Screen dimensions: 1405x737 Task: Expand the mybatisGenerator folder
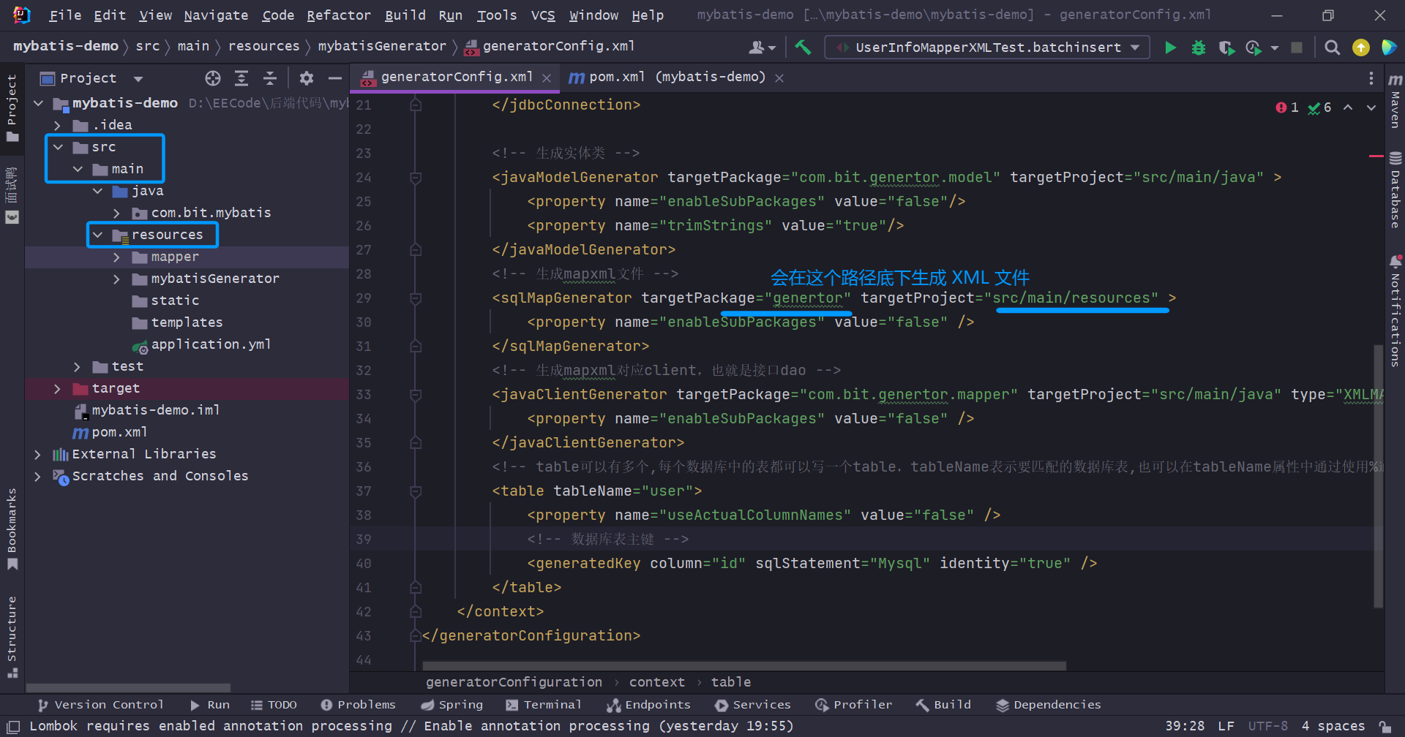117,279
